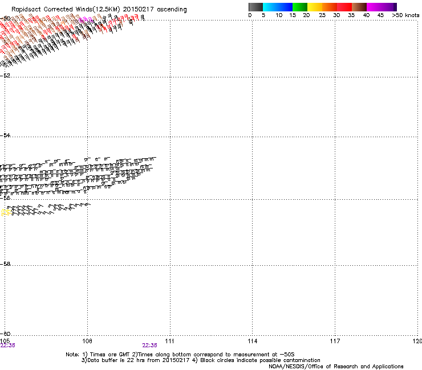Click the blue 10-15 knots legend swatch
The width and height of the screenshot is (422, 370).
click(x=285, y=7)
